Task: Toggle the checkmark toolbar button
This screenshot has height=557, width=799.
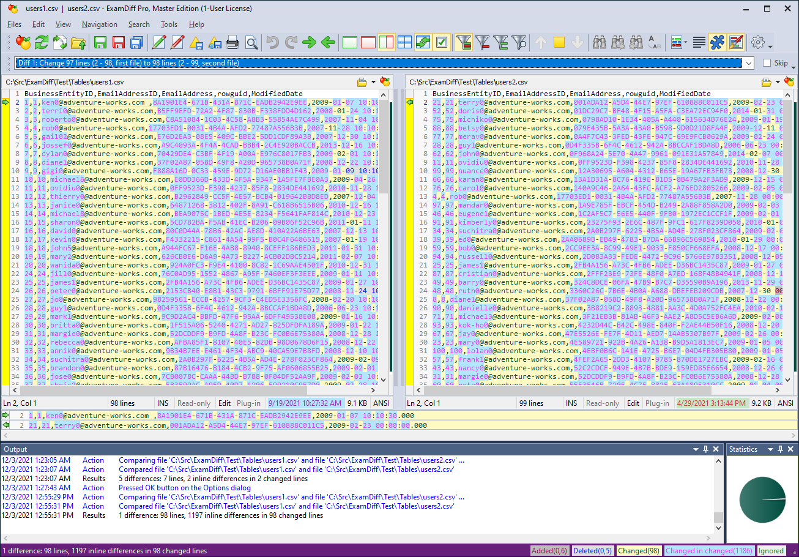Action: pos(441,42)
